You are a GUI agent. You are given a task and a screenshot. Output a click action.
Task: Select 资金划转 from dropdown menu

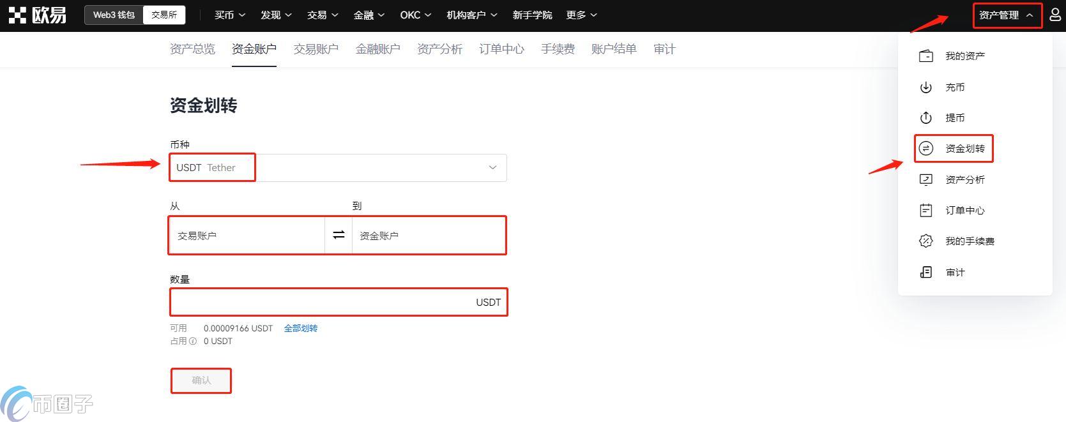[x=965, y=149]
